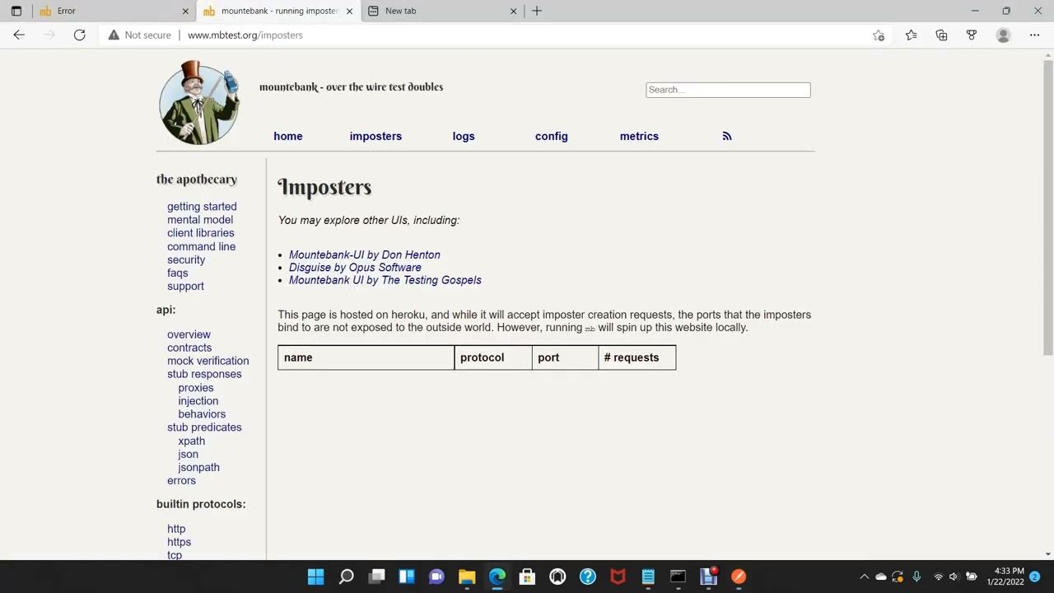
Task: Open McAfee from taskbar
Action: [x=618, y=577]
